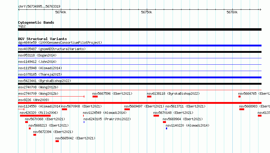Click the nsv6243105 (Prakrithi2022) label
270x153 pixels.
click(x=107, y=119)
